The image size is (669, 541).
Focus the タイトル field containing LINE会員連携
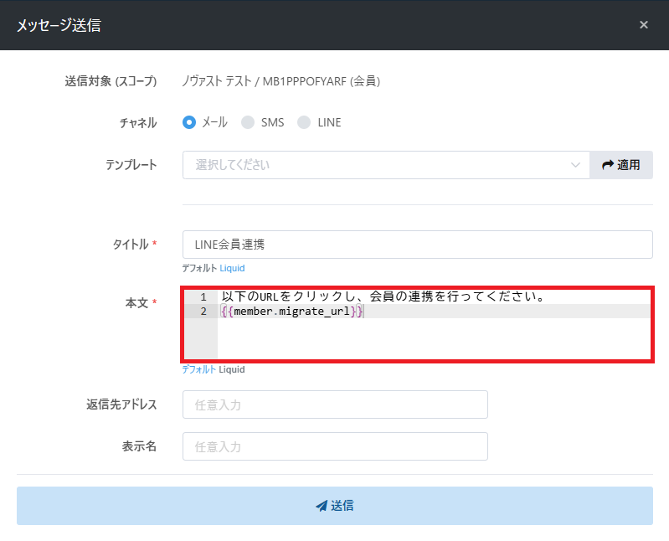(x=417, y=245)
